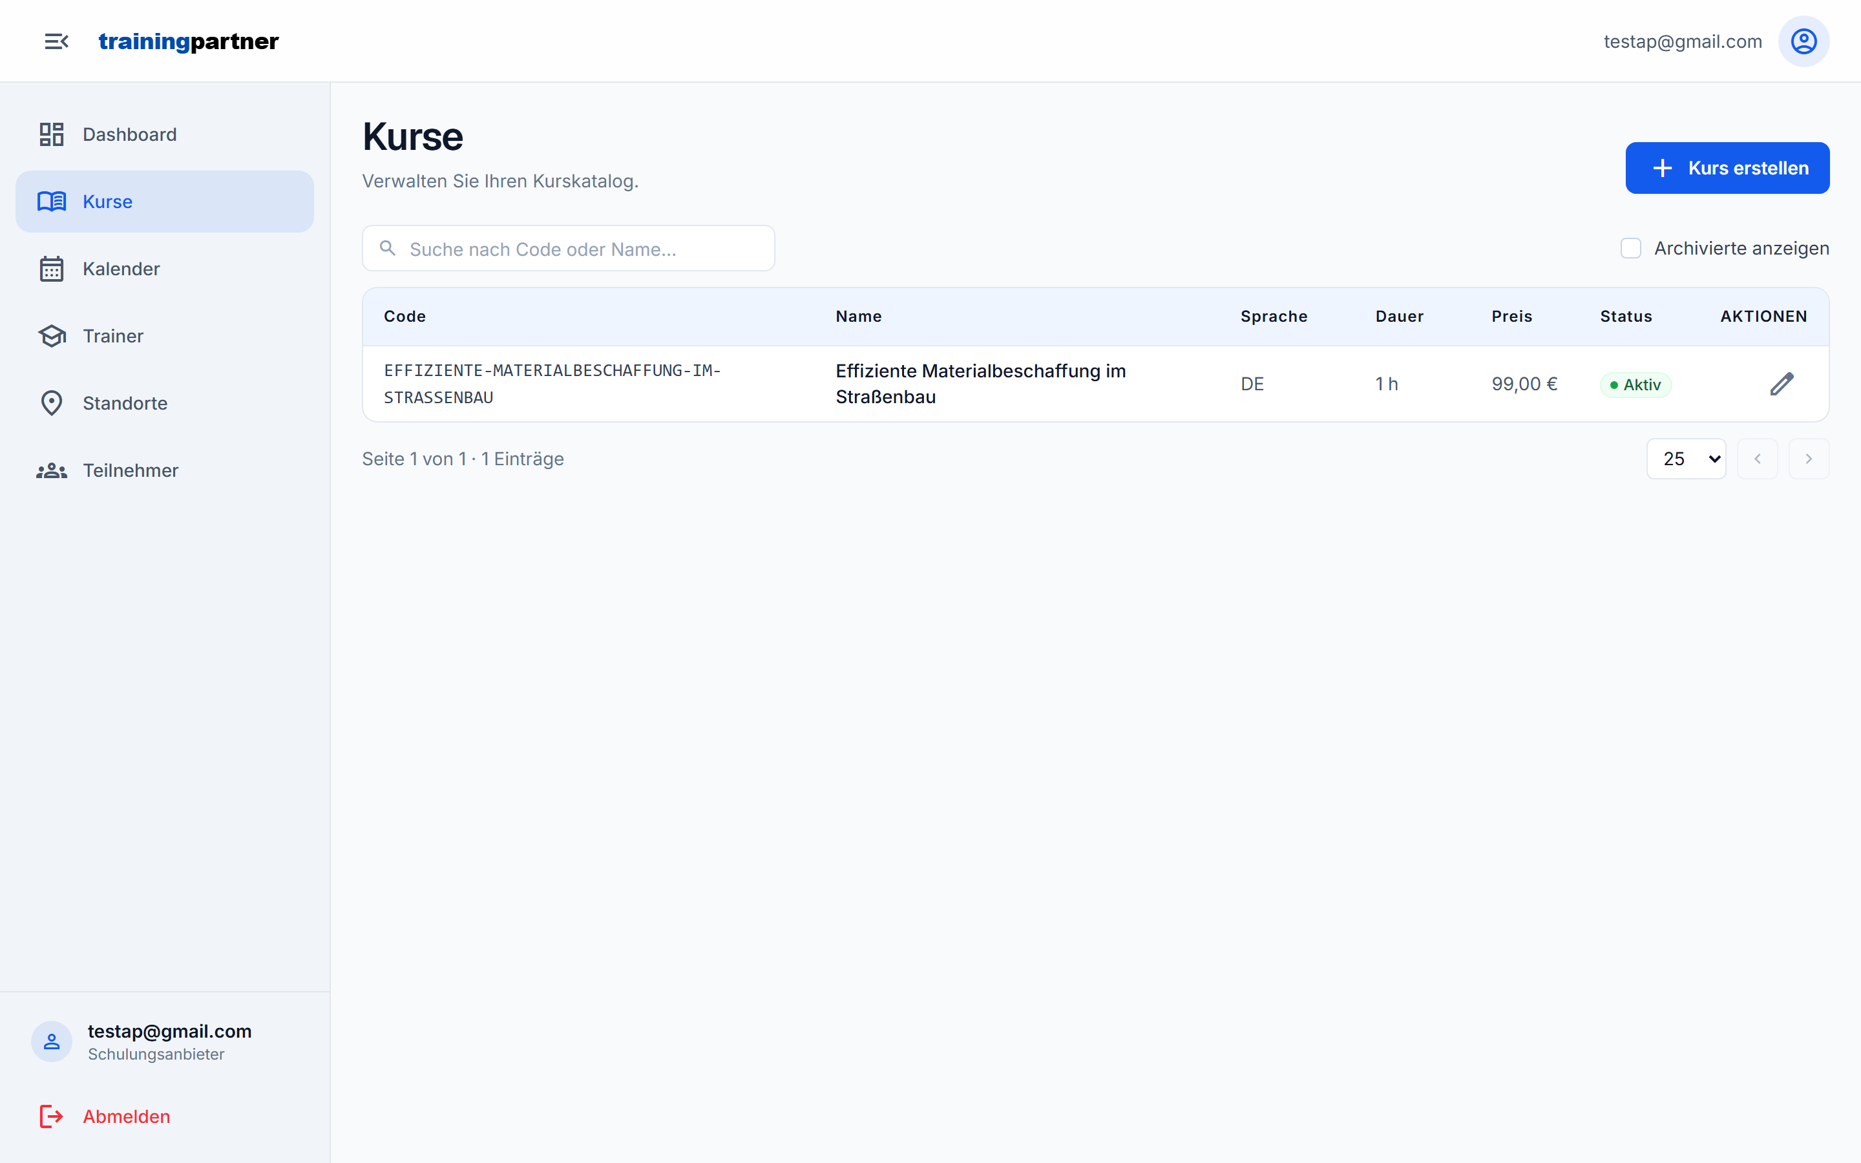The width and height of the screenshot is (1861, 1163).
Task: Go to previous page with left chevron
Action: pos(1757,459)
